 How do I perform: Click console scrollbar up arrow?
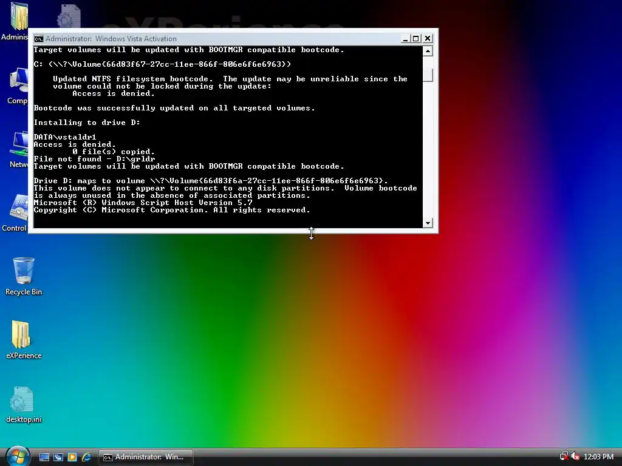428,51
